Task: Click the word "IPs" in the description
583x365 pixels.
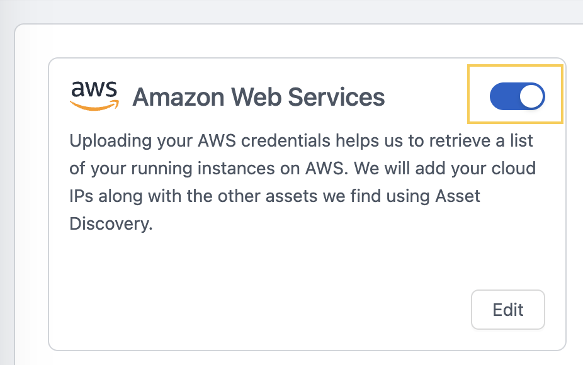Action: 81,196
